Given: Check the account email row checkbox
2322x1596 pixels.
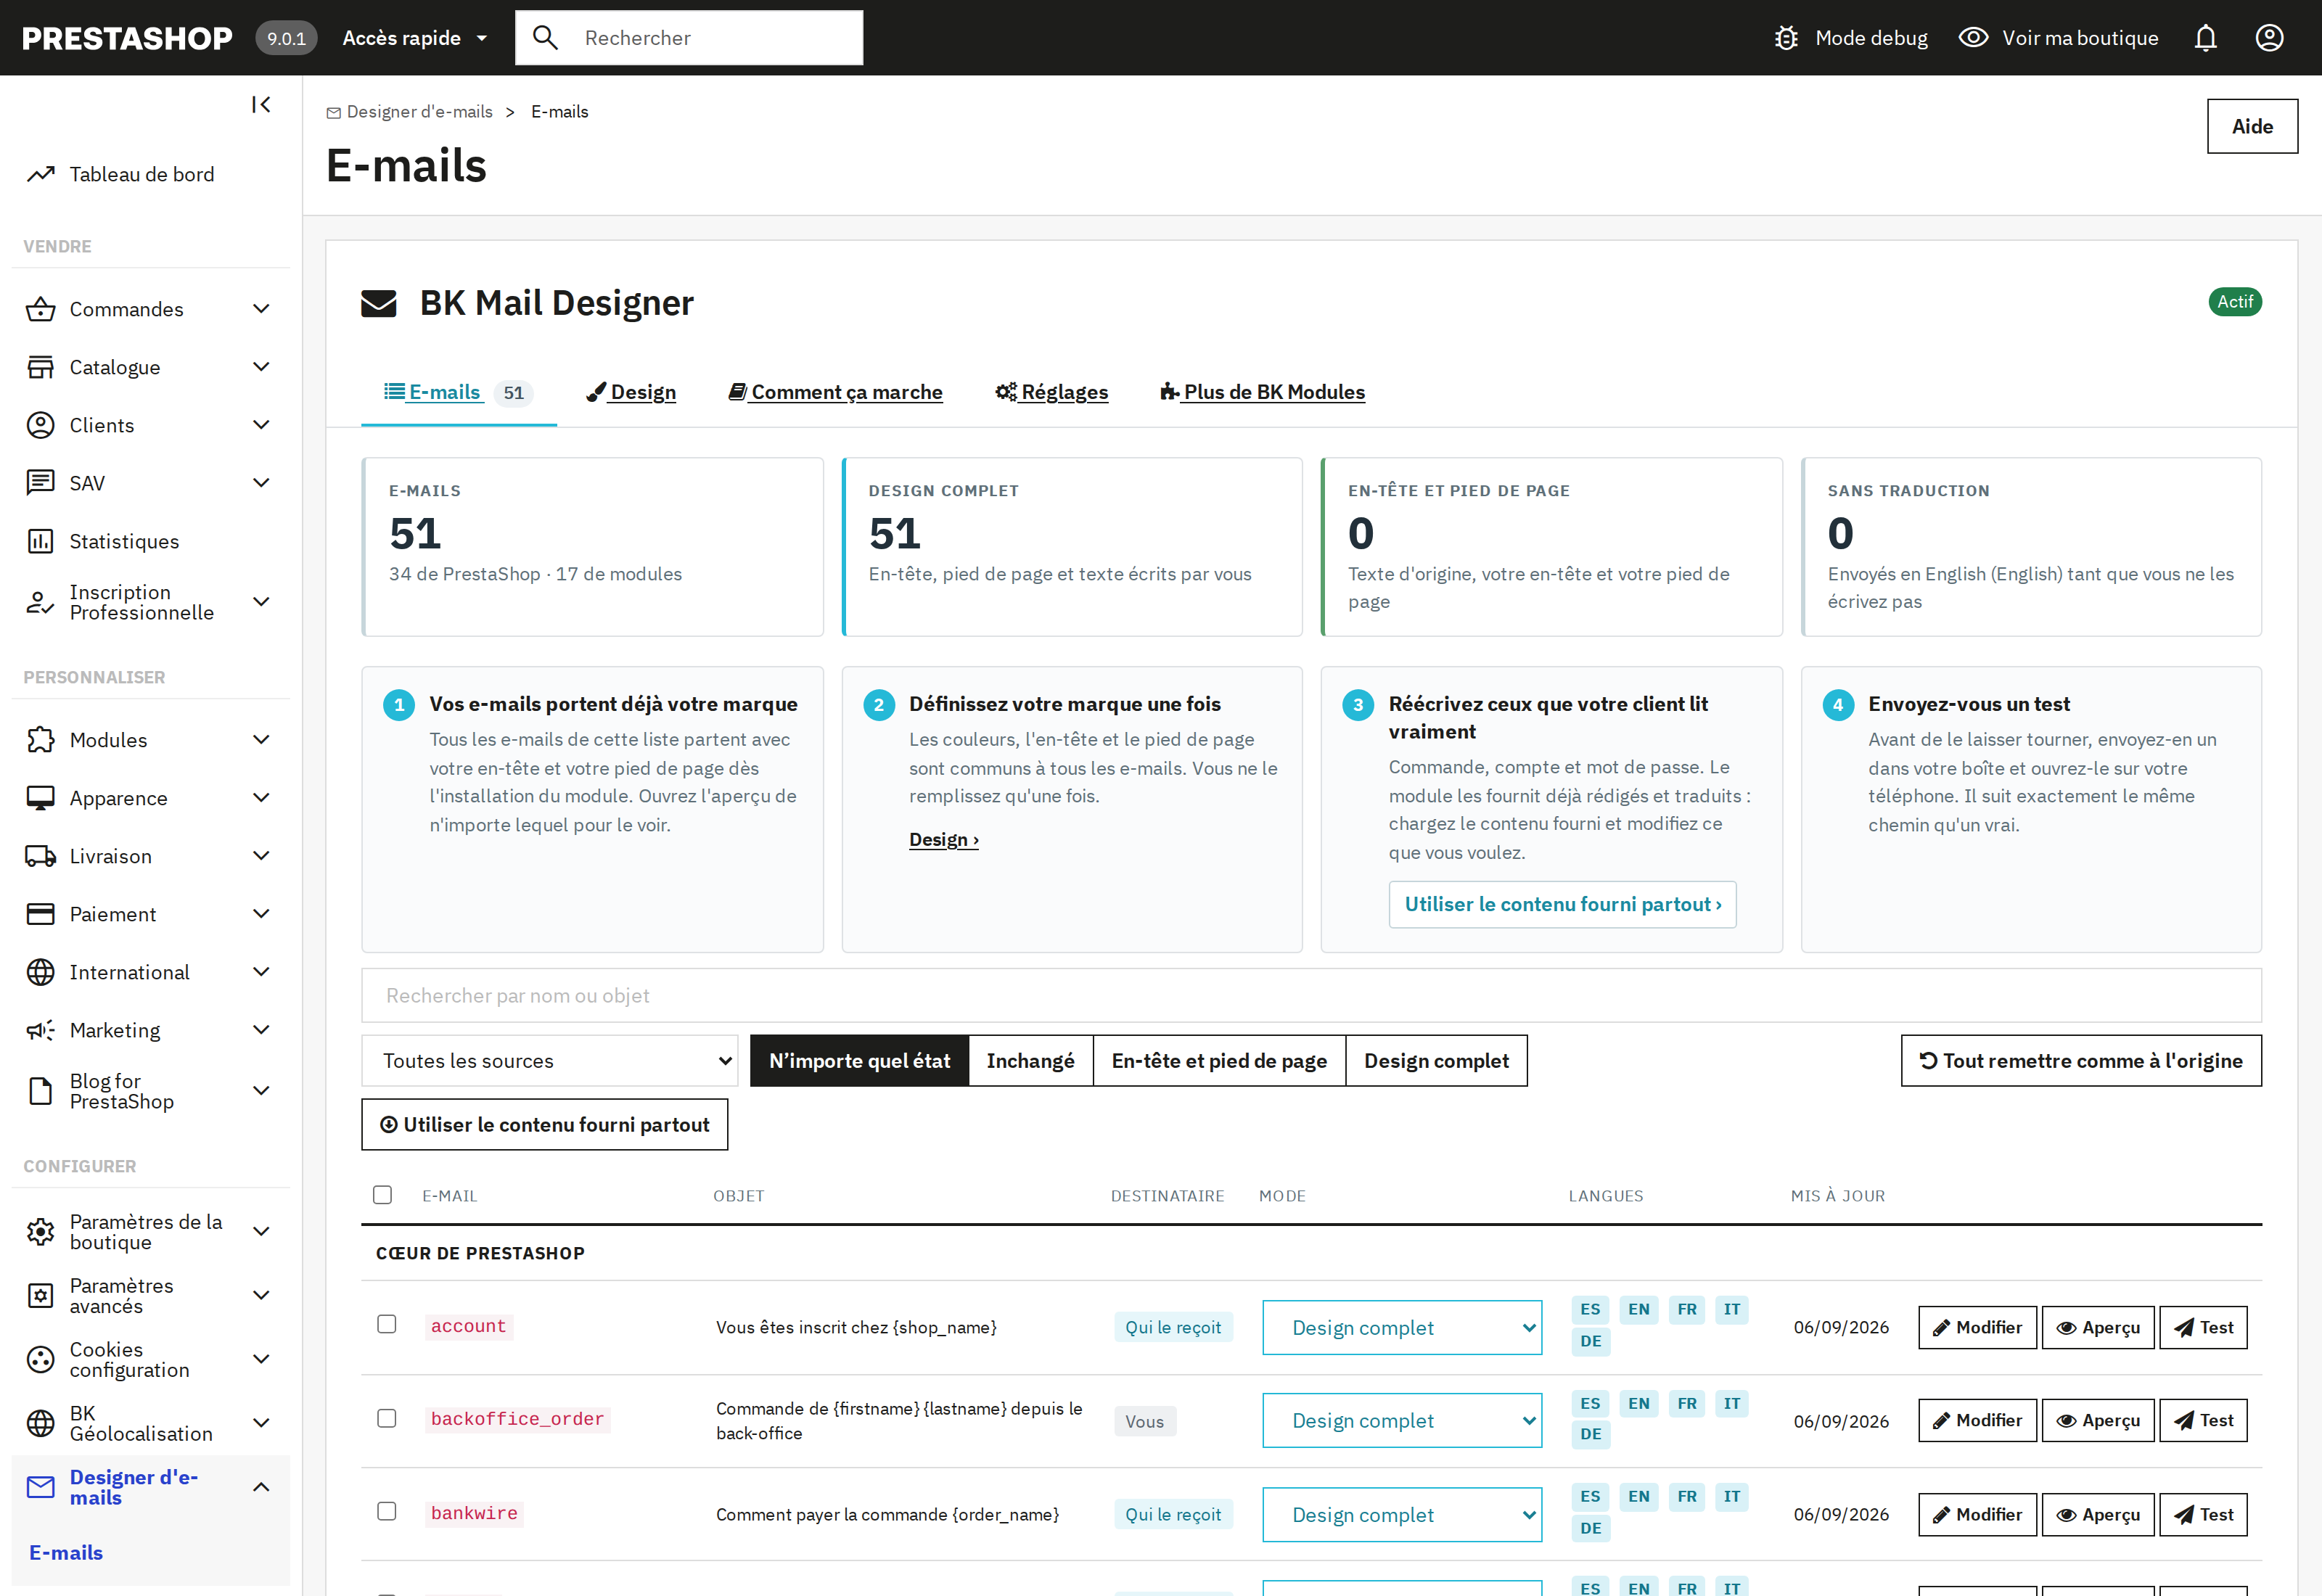Looking at the screenshot, I should [x=387, y=1324].
